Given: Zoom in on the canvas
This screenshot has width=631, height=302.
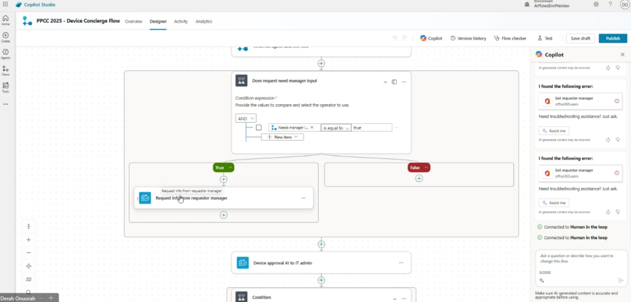Looking at the screenshot, I should pos(28,240).
